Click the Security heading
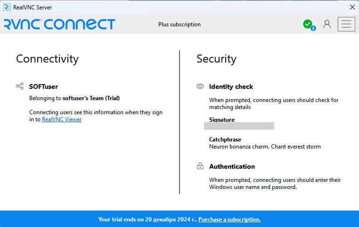Image resolution: width=359 pixels, height=227 pixels. (216, 59)
